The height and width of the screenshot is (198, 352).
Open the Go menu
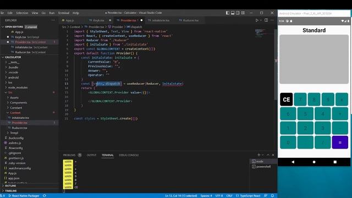click(x=43, y=13)
